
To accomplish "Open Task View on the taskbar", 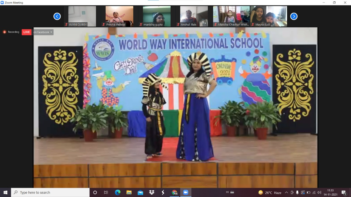I will pos(106,192).
